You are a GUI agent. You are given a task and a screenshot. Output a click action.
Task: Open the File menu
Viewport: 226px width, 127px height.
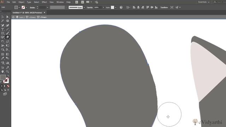point(8,2)
